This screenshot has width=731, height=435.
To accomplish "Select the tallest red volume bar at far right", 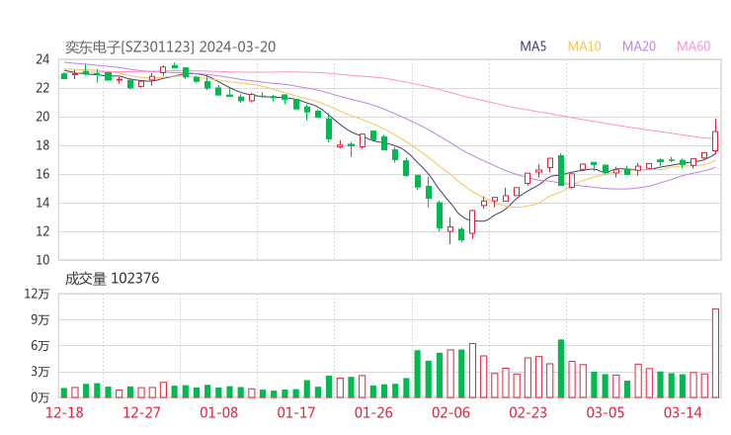I will click(x=715, y=353).
